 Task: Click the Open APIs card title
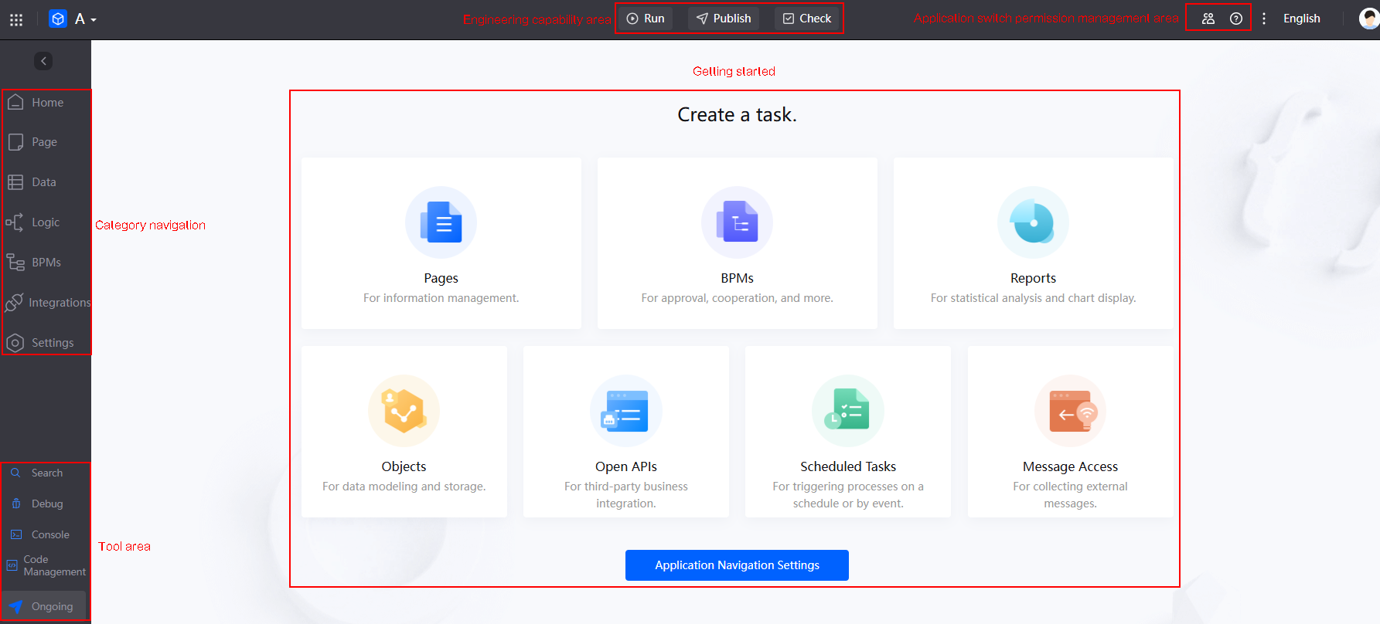coord(626,466)
